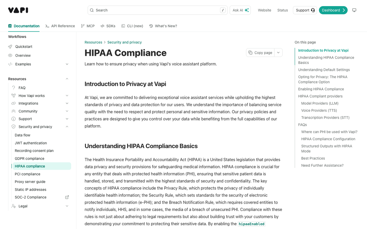Expand the Integrations chevron
367x229 pixels.
(67, 104)
